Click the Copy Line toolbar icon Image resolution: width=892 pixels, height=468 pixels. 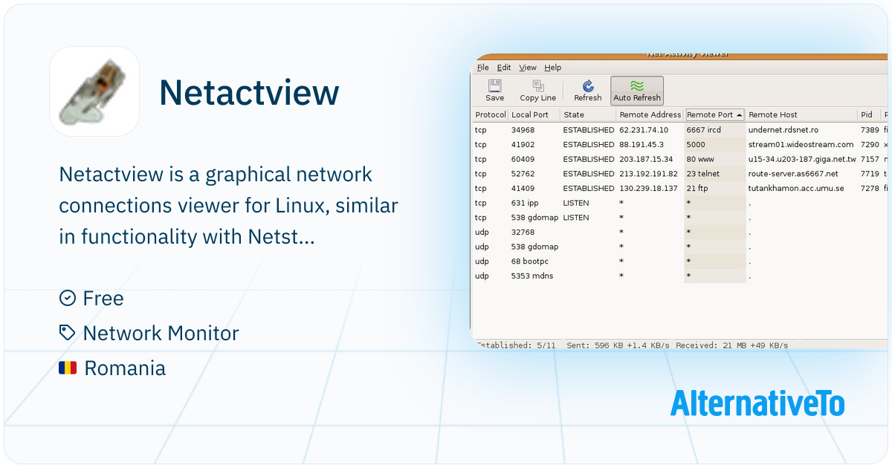pyautogui.click(x=538, y=91)
